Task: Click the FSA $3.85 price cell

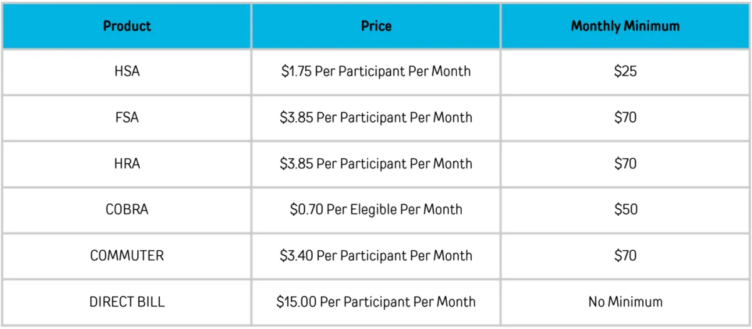Action: [x=376, y=118]
